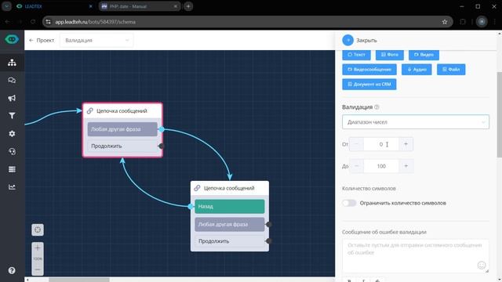Click link icon of pink-bordered message chain

pos(90,110)
